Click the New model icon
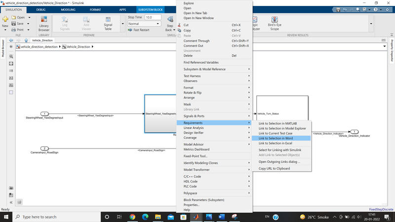The height and width of the screenshot is (222, 395). tap(5, 19)
